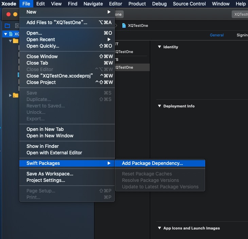This screenshot has height=239, width=248.
Task: Choose Open Quickly…
Action: click(x=67, y=46)
